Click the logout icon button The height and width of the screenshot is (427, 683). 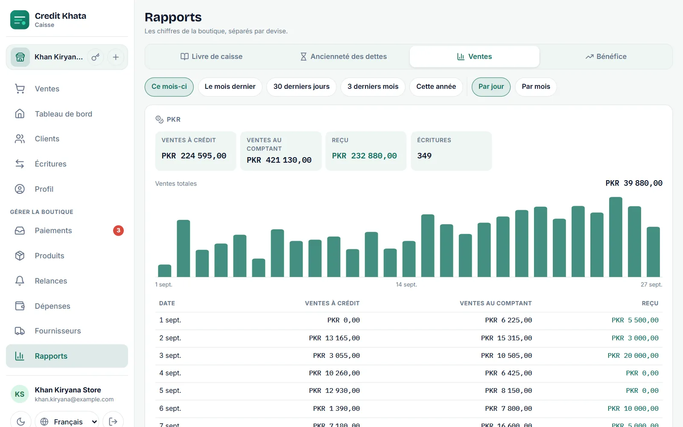click(113, 421)
